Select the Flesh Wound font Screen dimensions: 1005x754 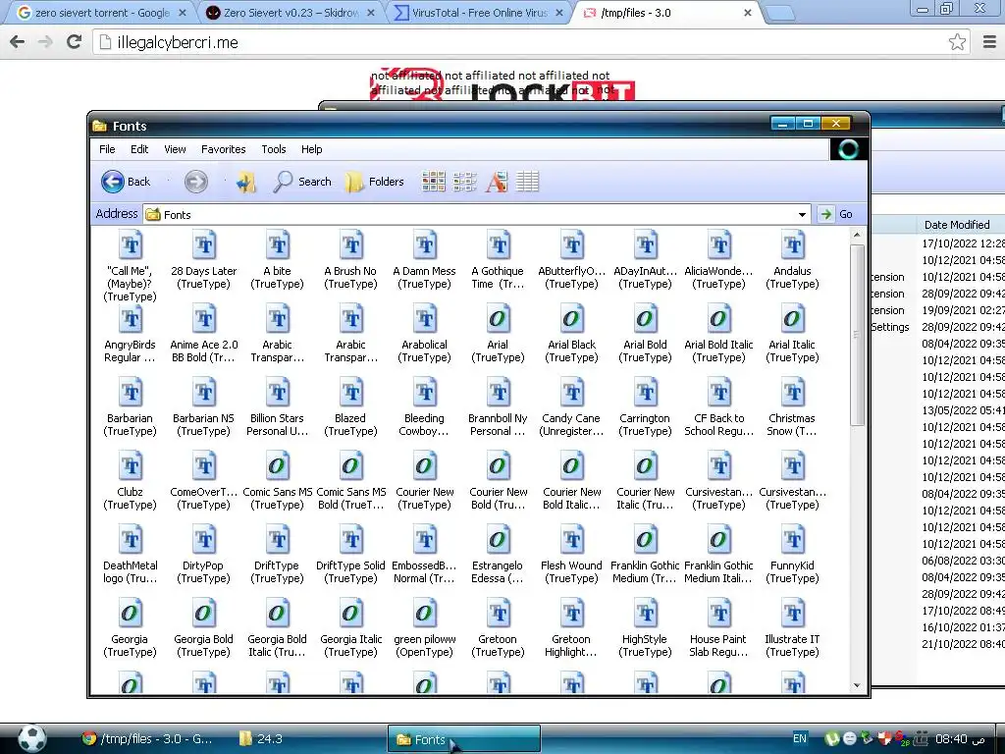point(572,555)
